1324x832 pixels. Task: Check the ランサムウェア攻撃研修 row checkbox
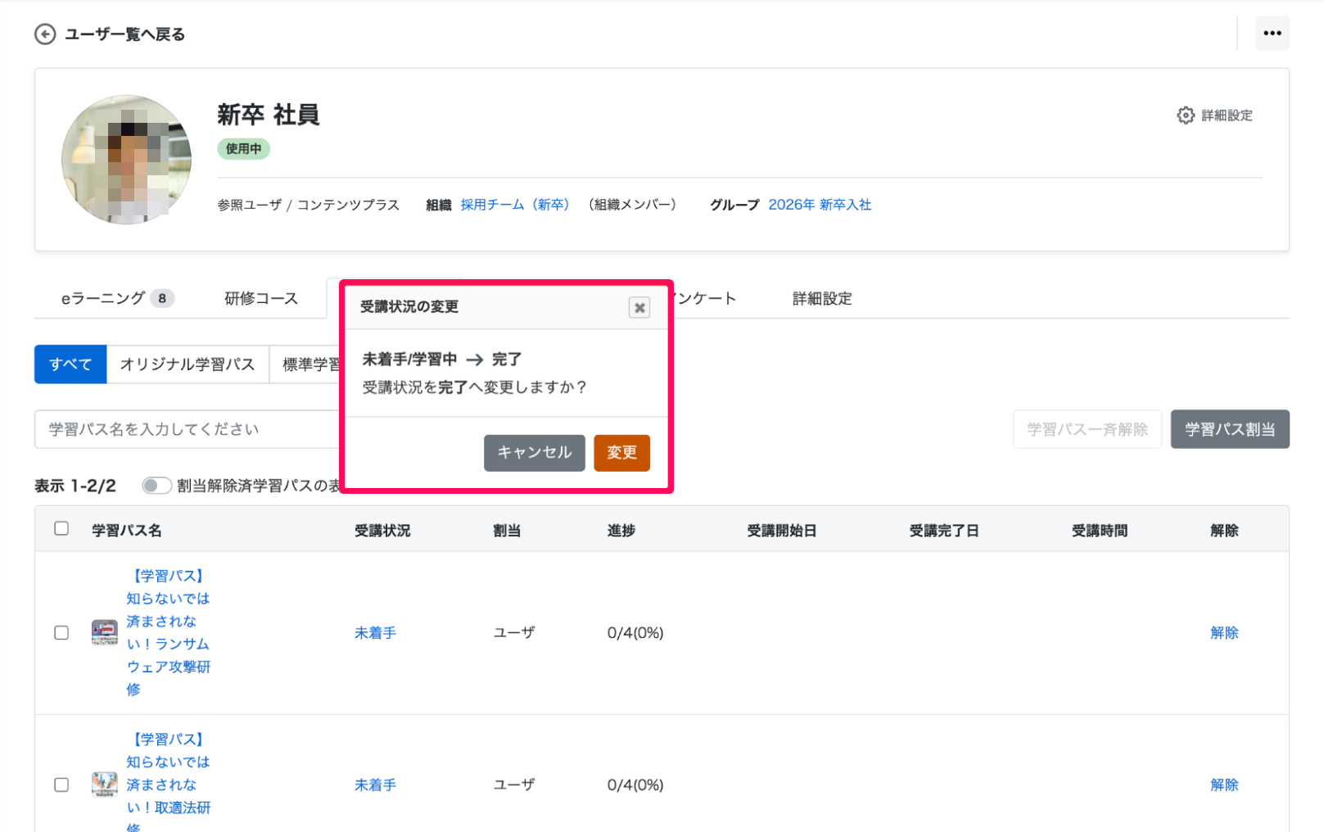pos(61,633)
